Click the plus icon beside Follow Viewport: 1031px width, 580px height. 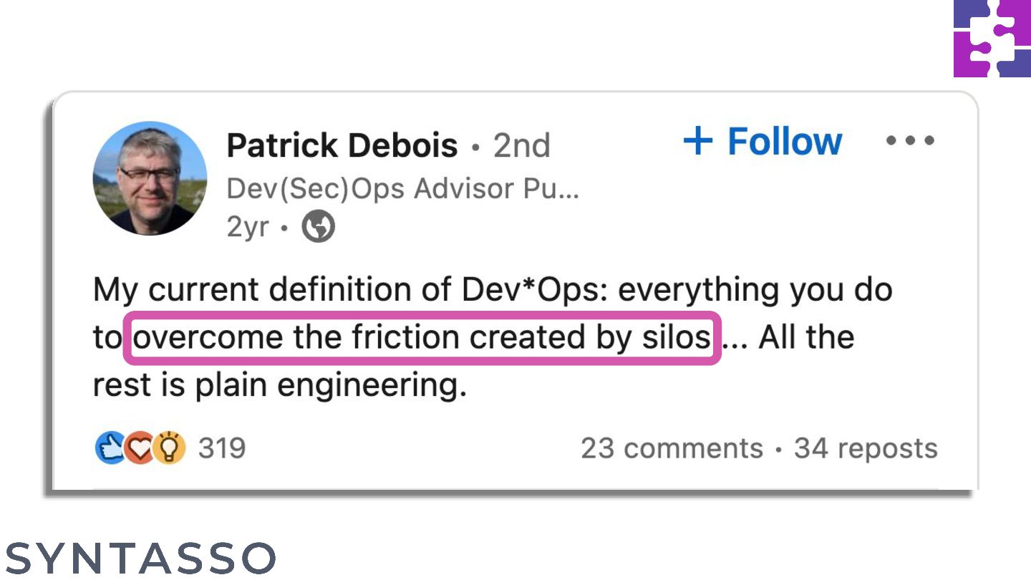point(698,142)
